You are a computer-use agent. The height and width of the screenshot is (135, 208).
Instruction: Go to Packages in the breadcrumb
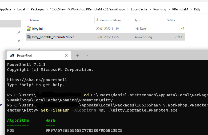coord(37,9)
